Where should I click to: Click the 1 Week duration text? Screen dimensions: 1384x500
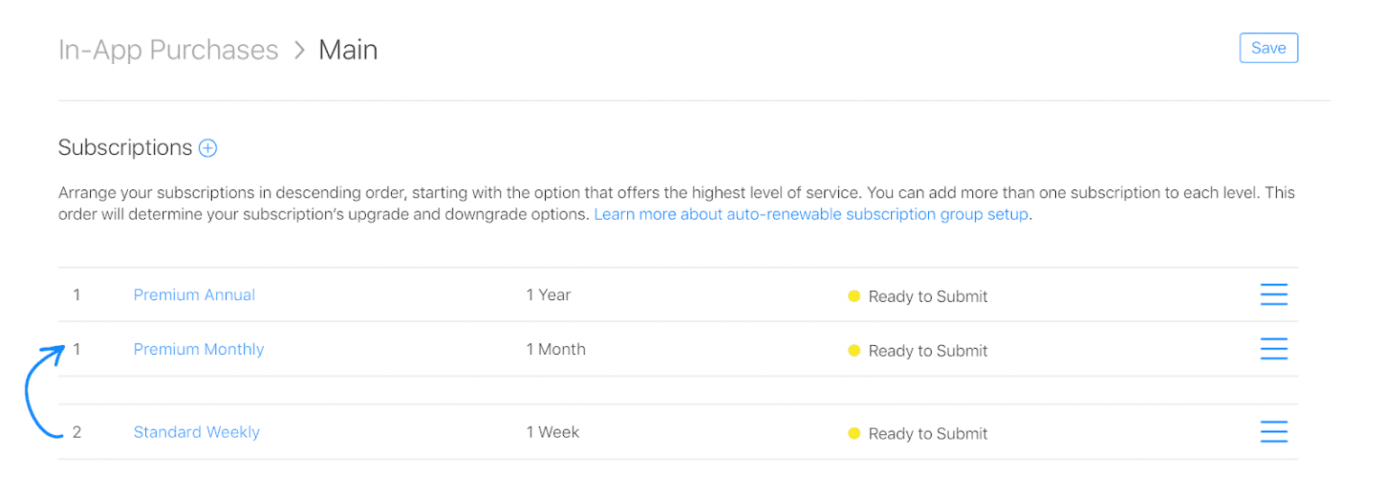tap(553, 432)
